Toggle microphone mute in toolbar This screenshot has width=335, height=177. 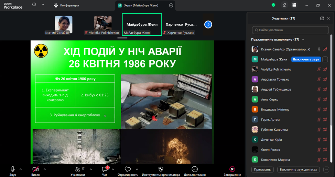[13, 169]
